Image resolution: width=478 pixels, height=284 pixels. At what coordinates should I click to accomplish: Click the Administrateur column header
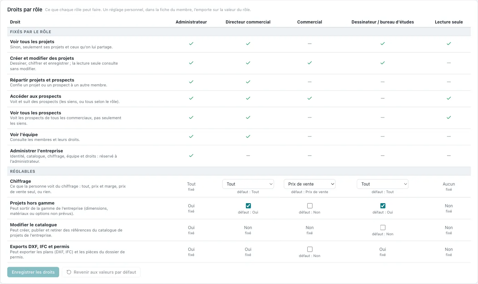191,22
